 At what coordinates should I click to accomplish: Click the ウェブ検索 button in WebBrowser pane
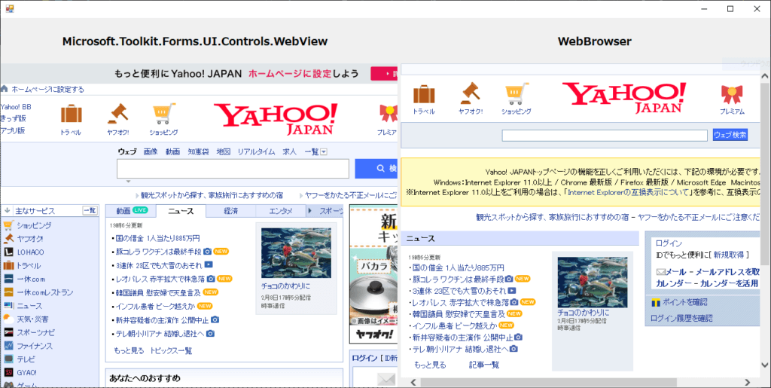click(x=730, y=135)
